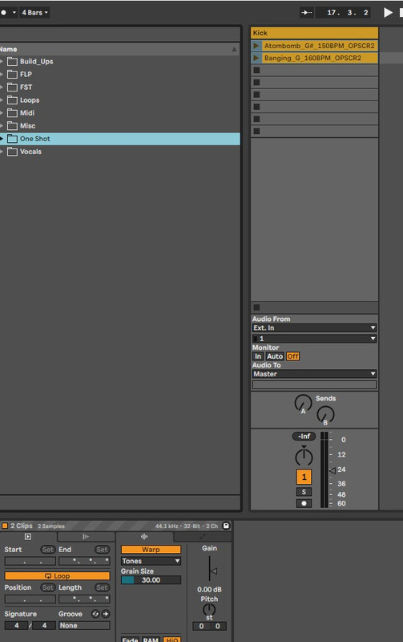This screenshot has width=403, height=642.
Task: Open the Audio To Master dropdown
Action: 314,374
